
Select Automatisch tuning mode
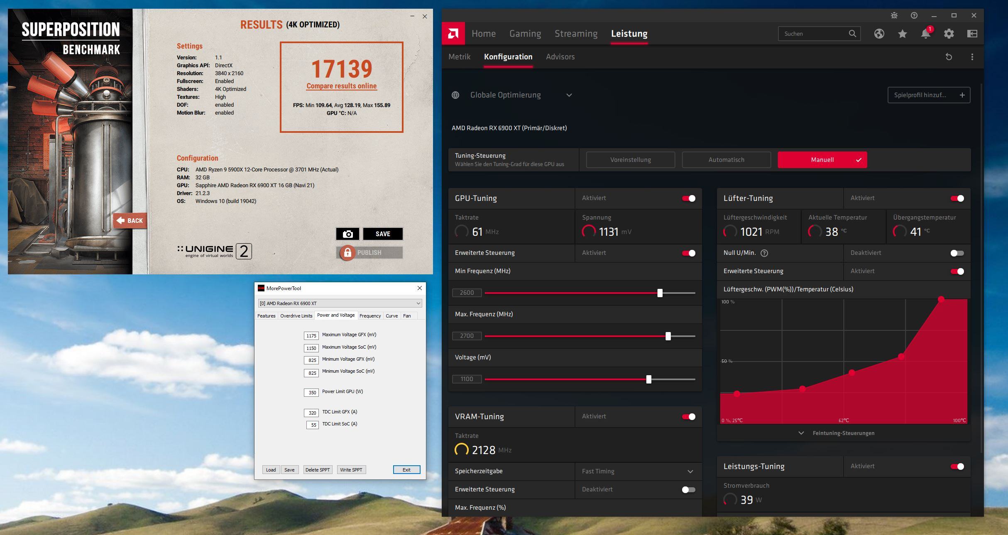coord(727,160)
